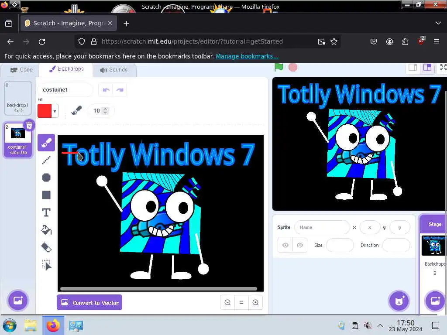447x335 pixels.
Task: Open Windows Start button
Action: (x=10, y=325)
